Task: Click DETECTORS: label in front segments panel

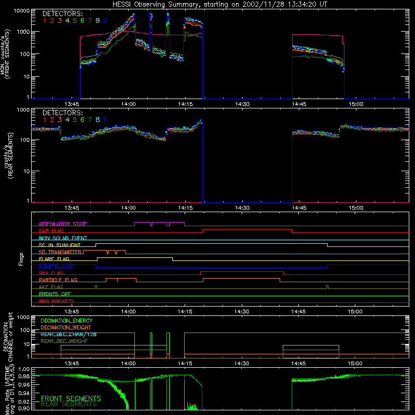Action: pos(62,13)
